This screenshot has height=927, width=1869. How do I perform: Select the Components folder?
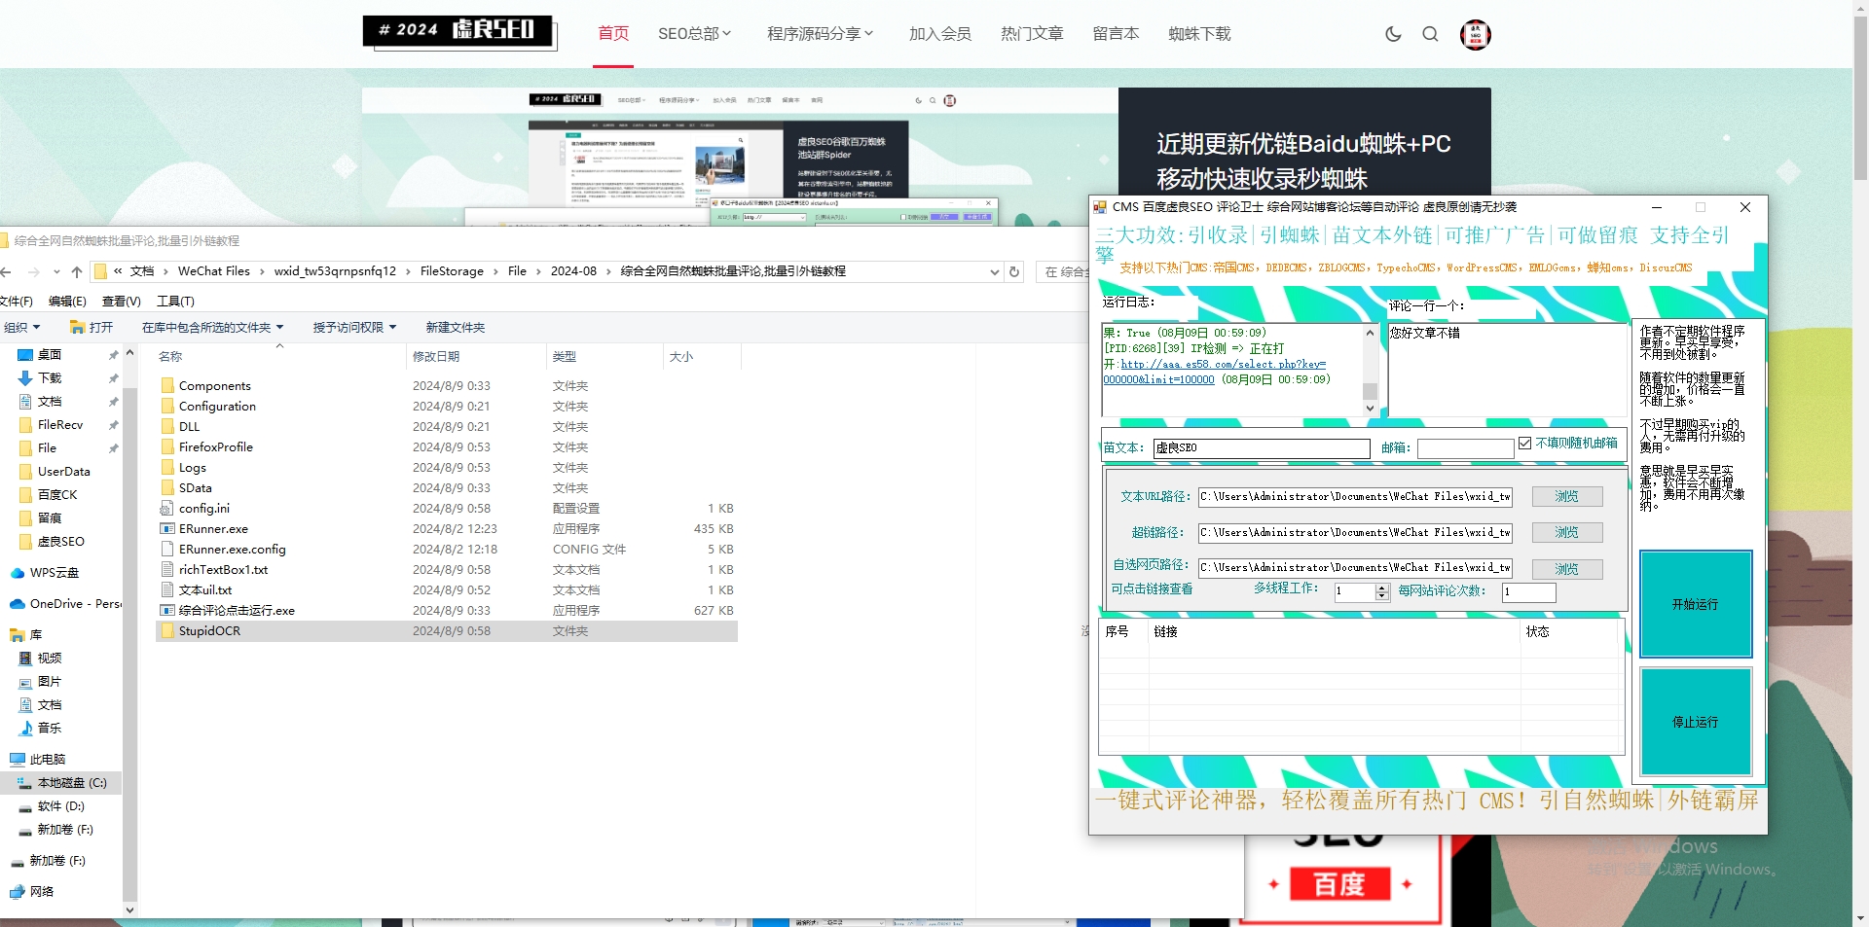click(214, 386)
